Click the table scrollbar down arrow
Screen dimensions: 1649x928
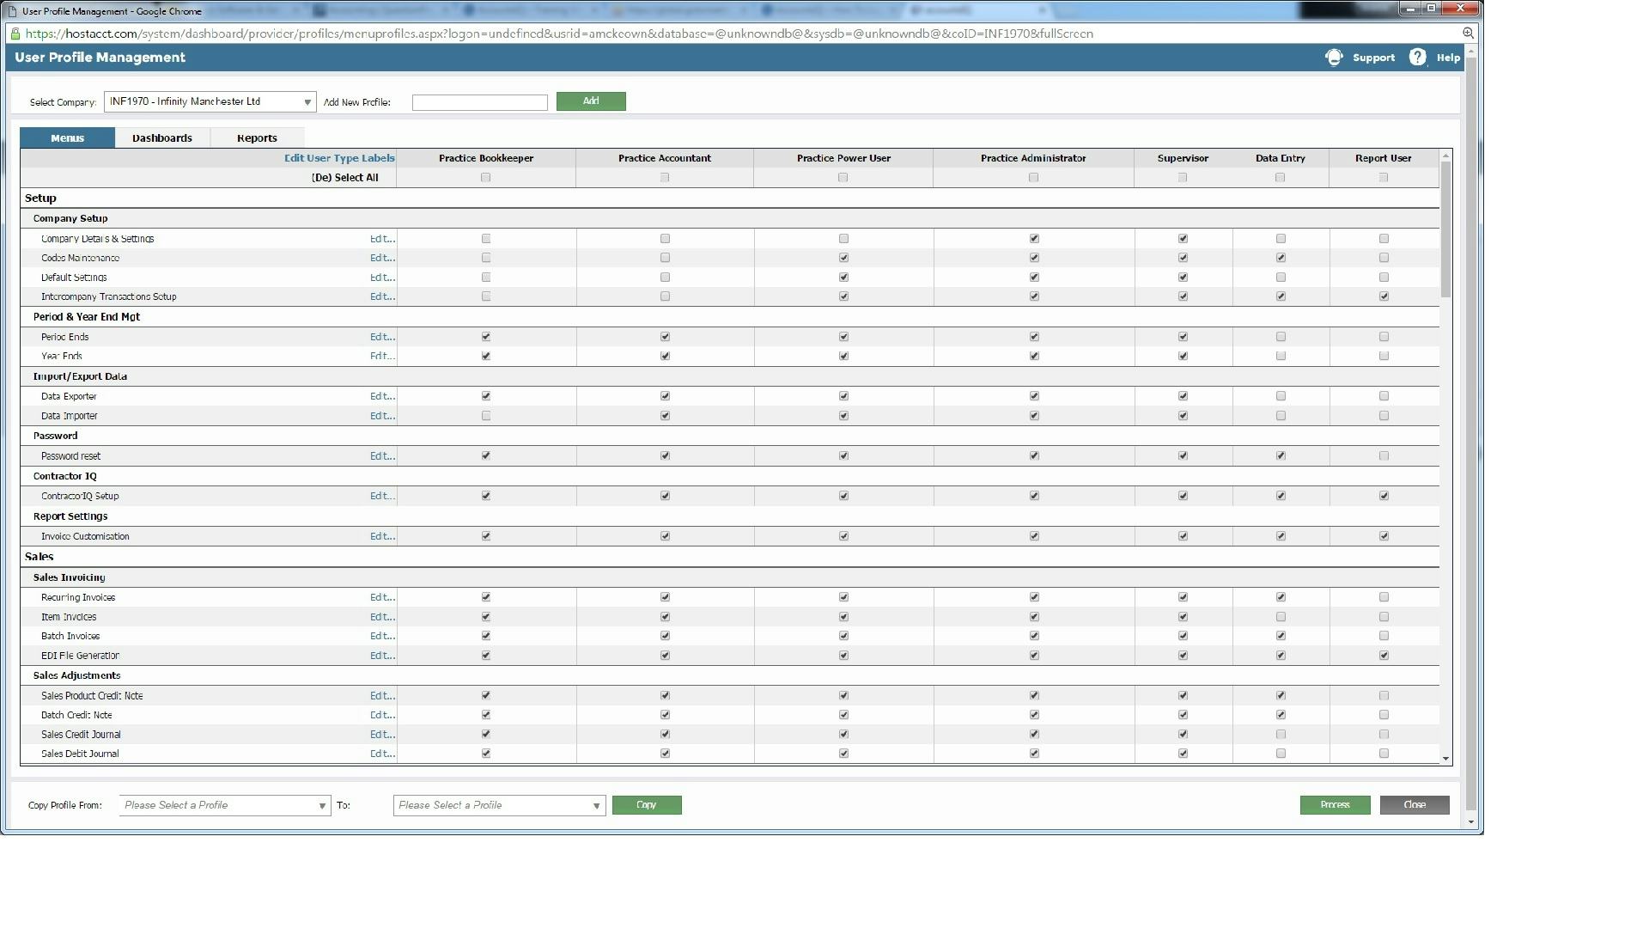tap(1446, 759)
